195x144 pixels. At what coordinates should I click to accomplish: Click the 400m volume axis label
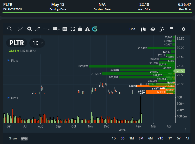181,97
